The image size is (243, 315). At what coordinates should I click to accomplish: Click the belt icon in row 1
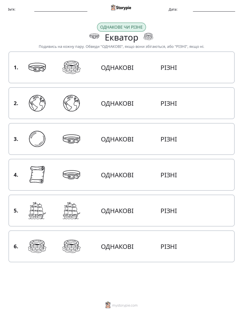[37, 67]
